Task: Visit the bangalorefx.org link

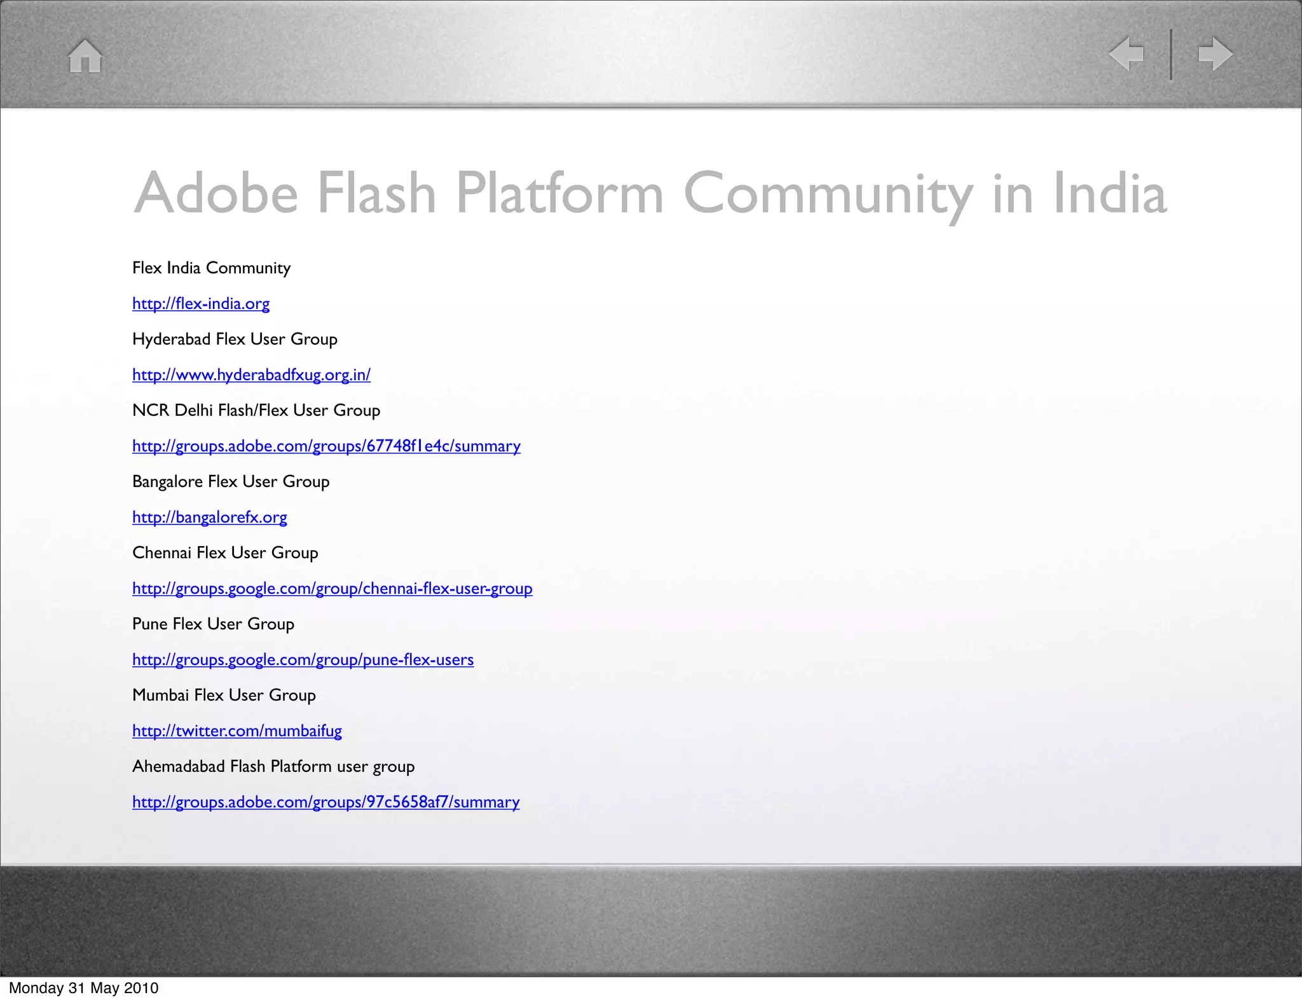Action: pyautogui.click(x=210, y=518)
